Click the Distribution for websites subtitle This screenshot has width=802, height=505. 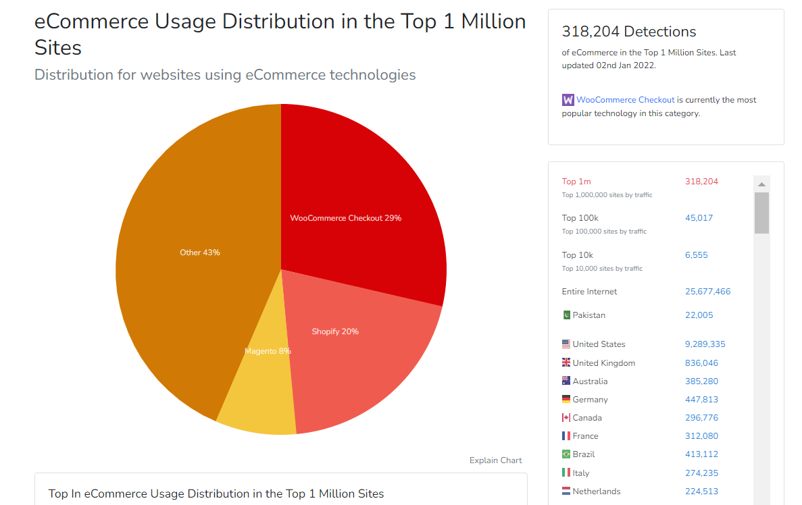tap(225, 75)
